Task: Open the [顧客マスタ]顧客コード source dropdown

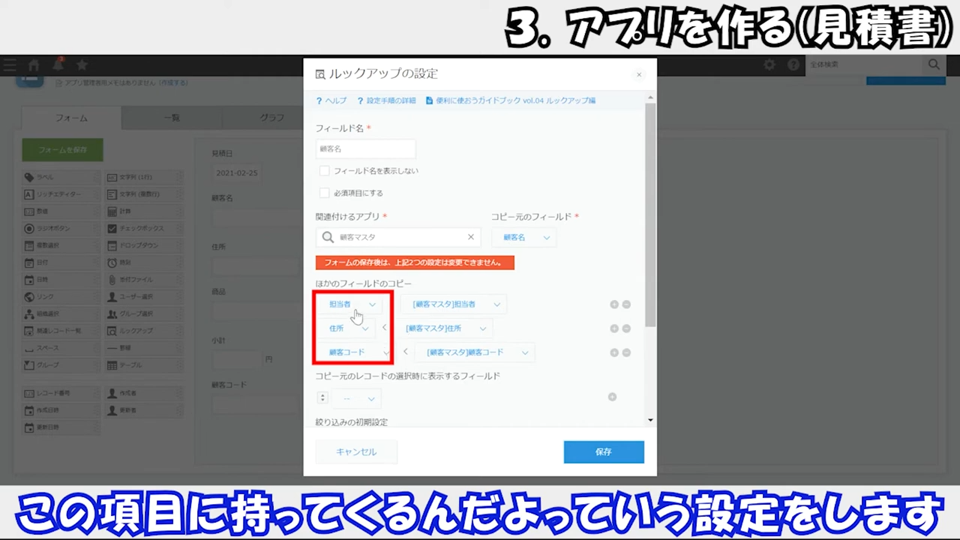Action: (x=475, y=352)
